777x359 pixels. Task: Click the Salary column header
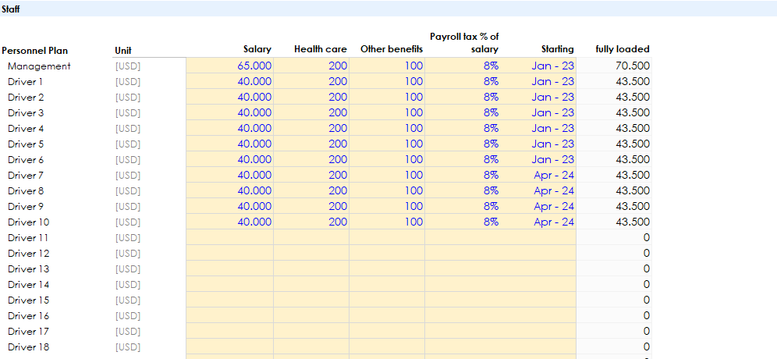coord(257,50)
